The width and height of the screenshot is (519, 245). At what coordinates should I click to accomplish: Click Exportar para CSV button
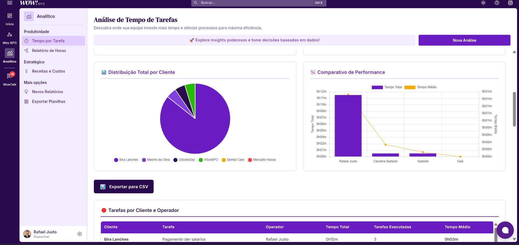tap(124, 187)
